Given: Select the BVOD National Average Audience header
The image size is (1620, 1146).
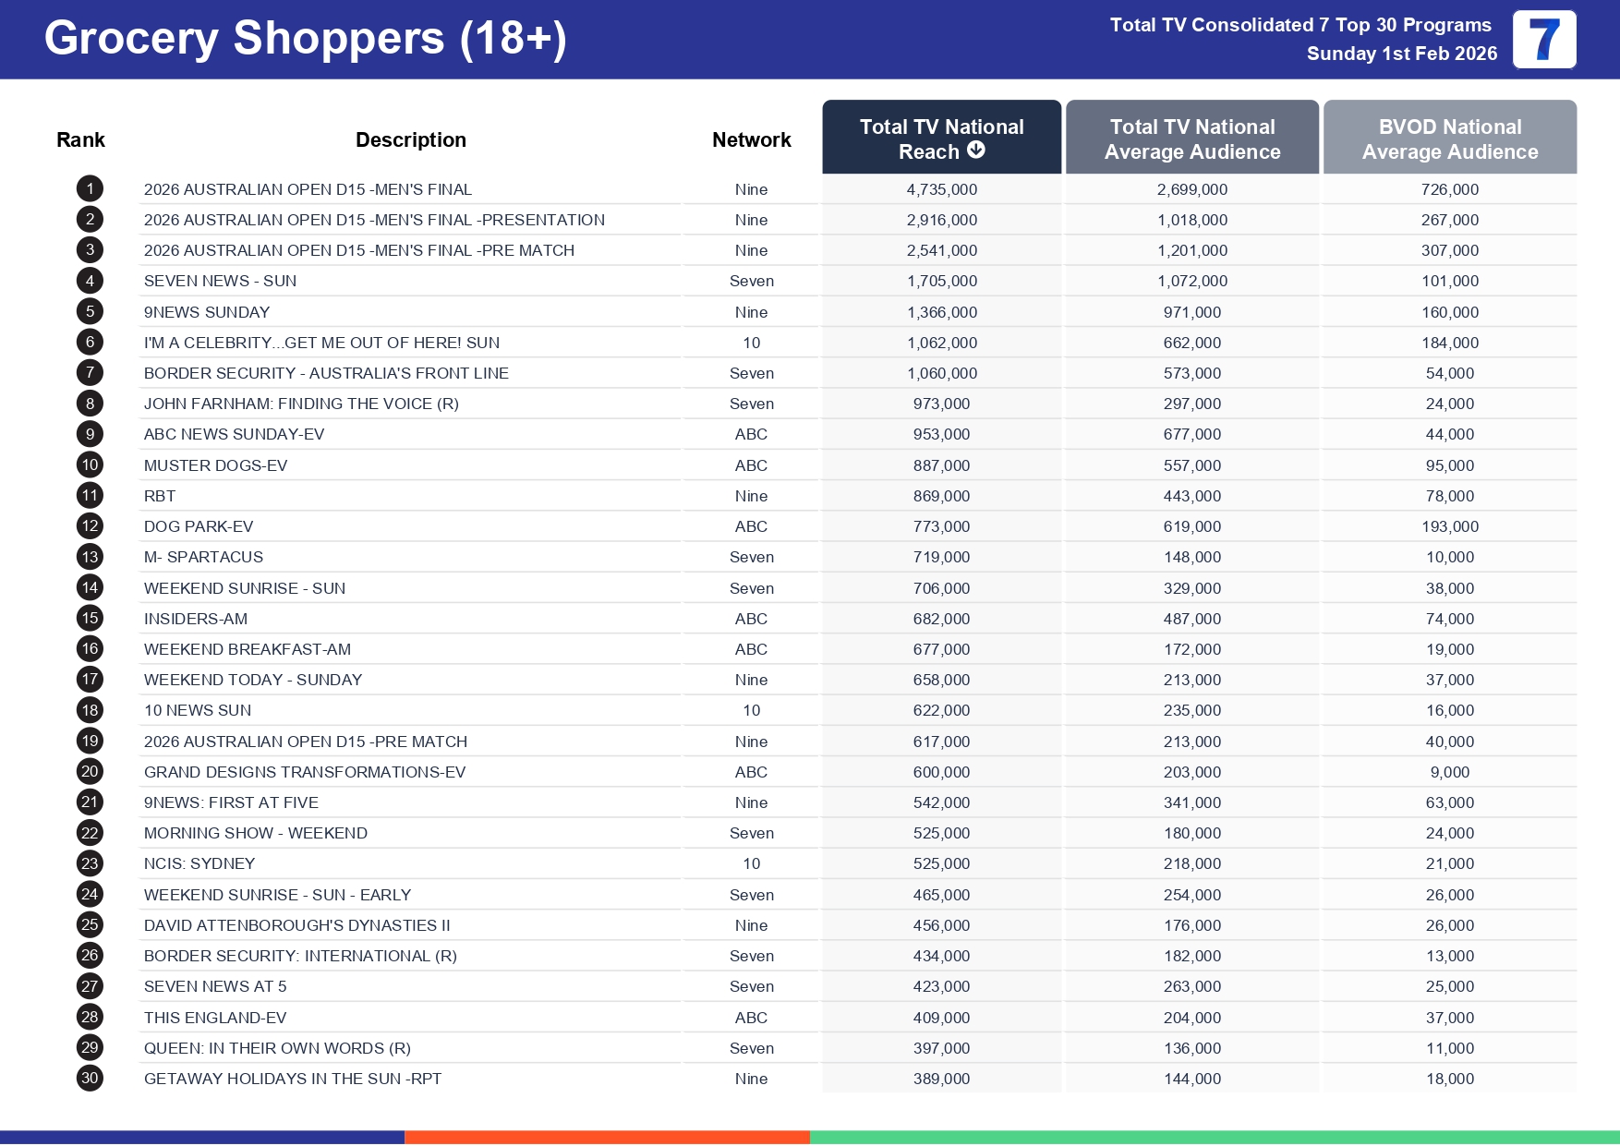Looking at the screenshot, I should click(x=1449, y=139).
